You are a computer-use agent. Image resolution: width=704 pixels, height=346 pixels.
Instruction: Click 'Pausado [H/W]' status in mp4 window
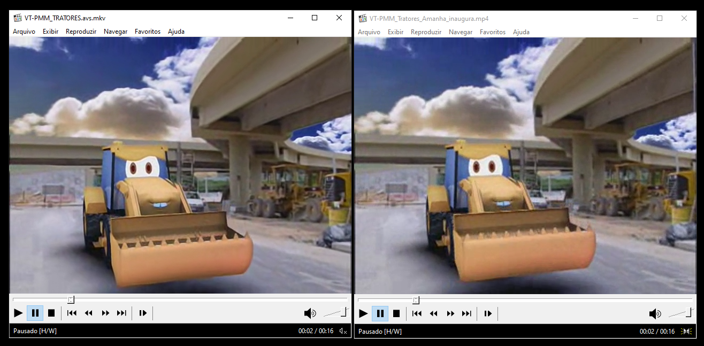click(x=380, y=332)
